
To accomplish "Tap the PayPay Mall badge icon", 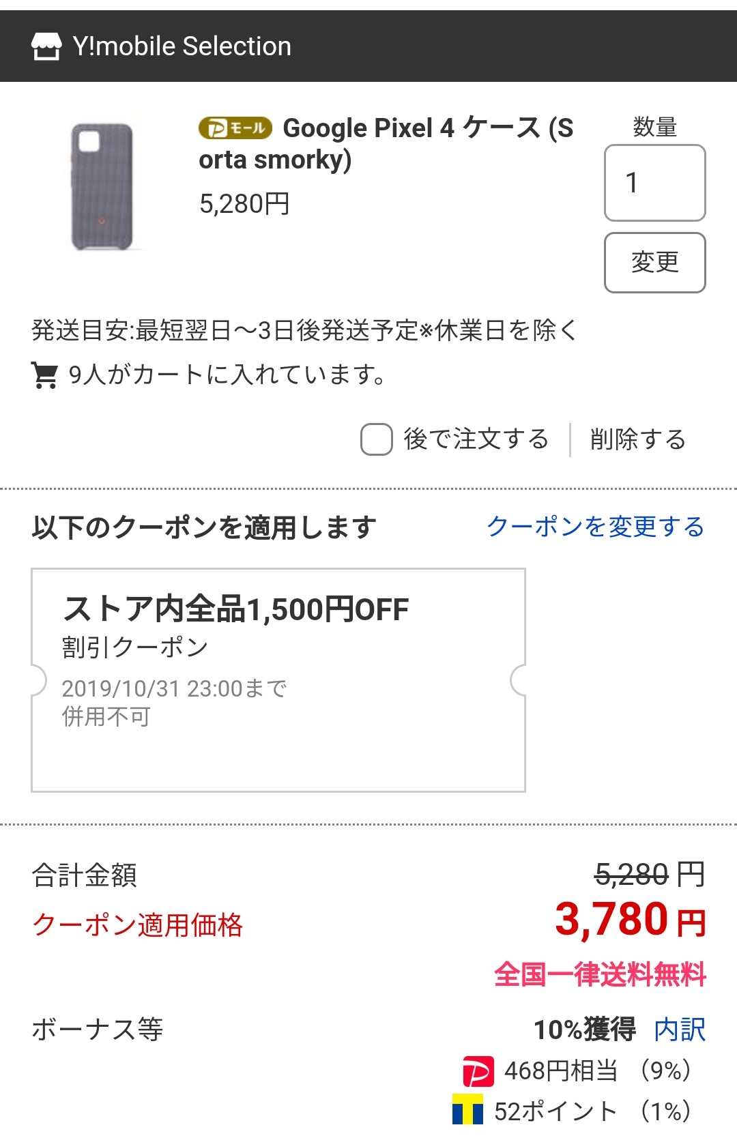I will click(x=235, y=128).
